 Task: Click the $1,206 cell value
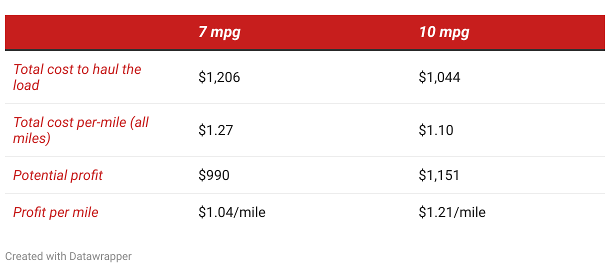click(219, 77)
